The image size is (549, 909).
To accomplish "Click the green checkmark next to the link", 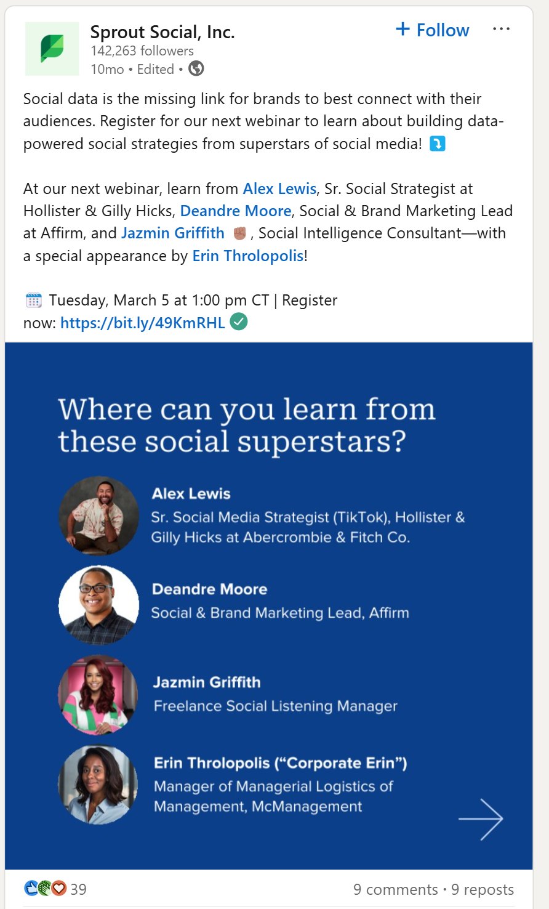I will point(240,322).
